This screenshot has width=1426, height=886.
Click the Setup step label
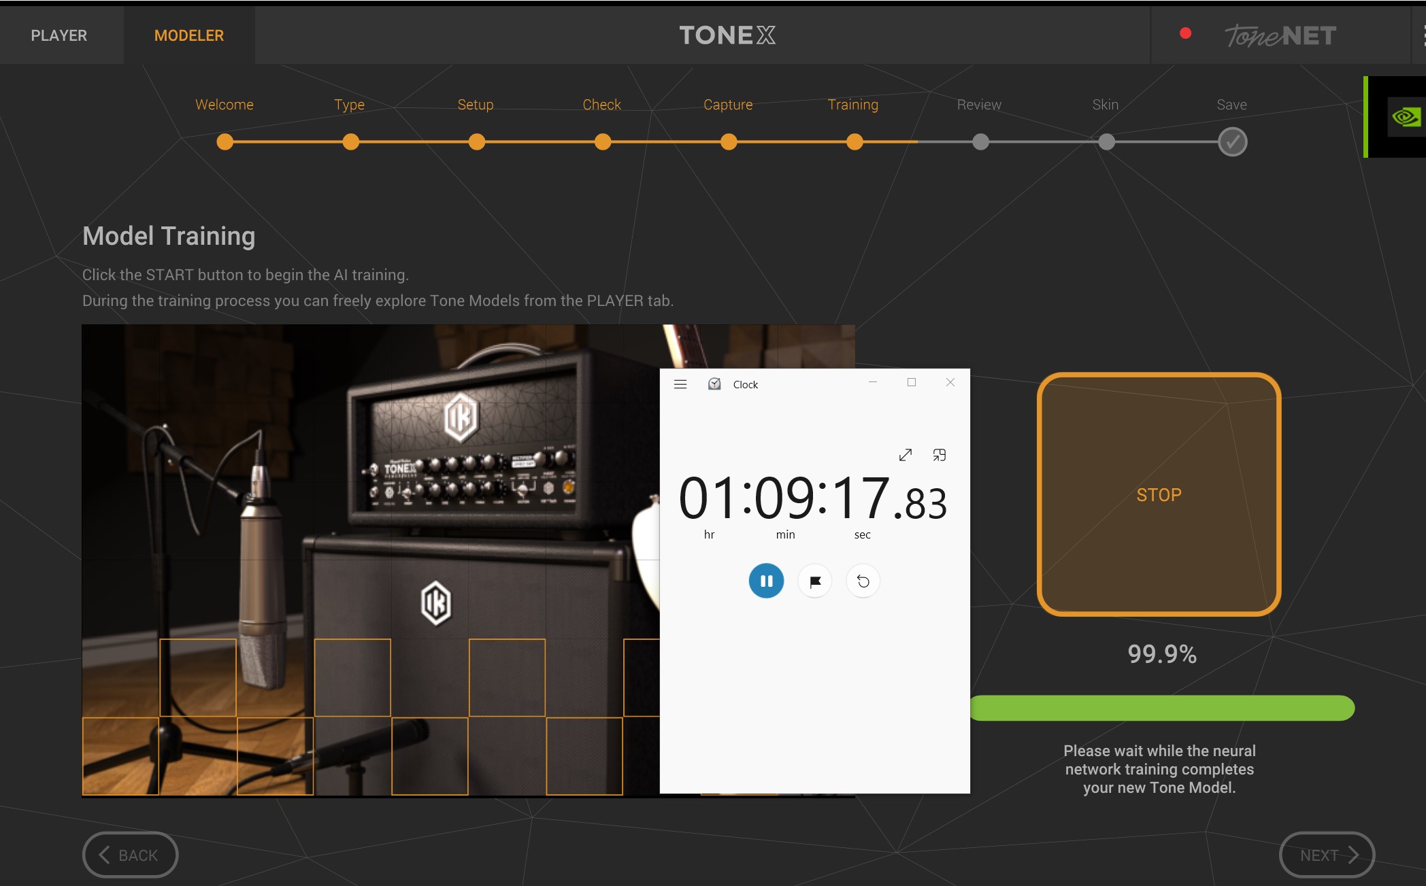click(x=476, y=105)
